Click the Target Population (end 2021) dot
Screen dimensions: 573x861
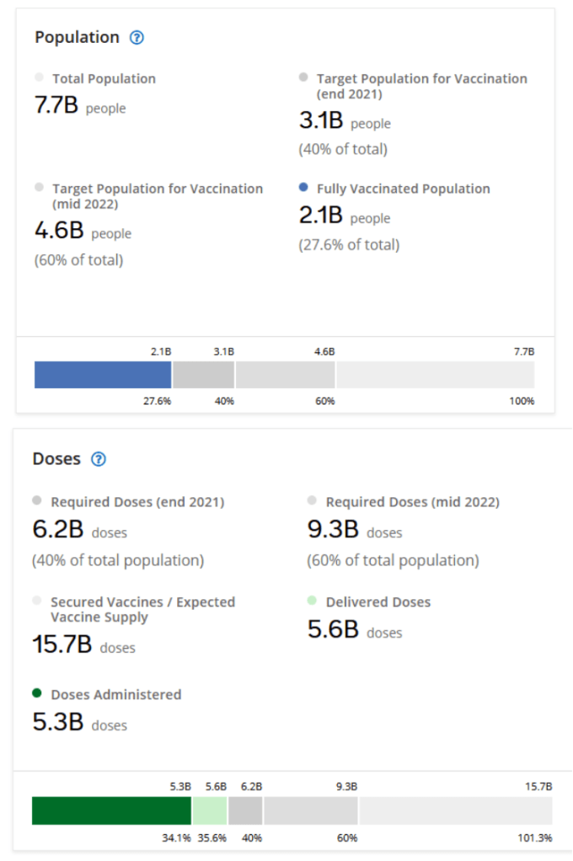pyautogui.click(x=303, y=78)
